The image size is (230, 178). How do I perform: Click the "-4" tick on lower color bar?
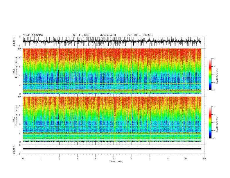(x=214, y=115)
